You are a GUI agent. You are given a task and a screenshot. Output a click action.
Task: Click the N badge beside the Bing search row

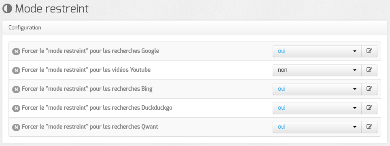click(16, 90)
